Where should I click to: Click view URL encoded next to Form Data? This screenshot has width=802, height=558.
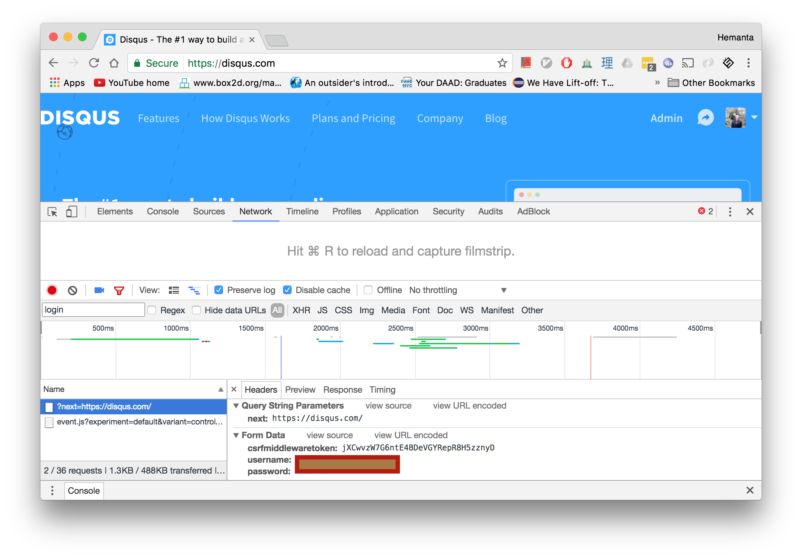[411, 435]
